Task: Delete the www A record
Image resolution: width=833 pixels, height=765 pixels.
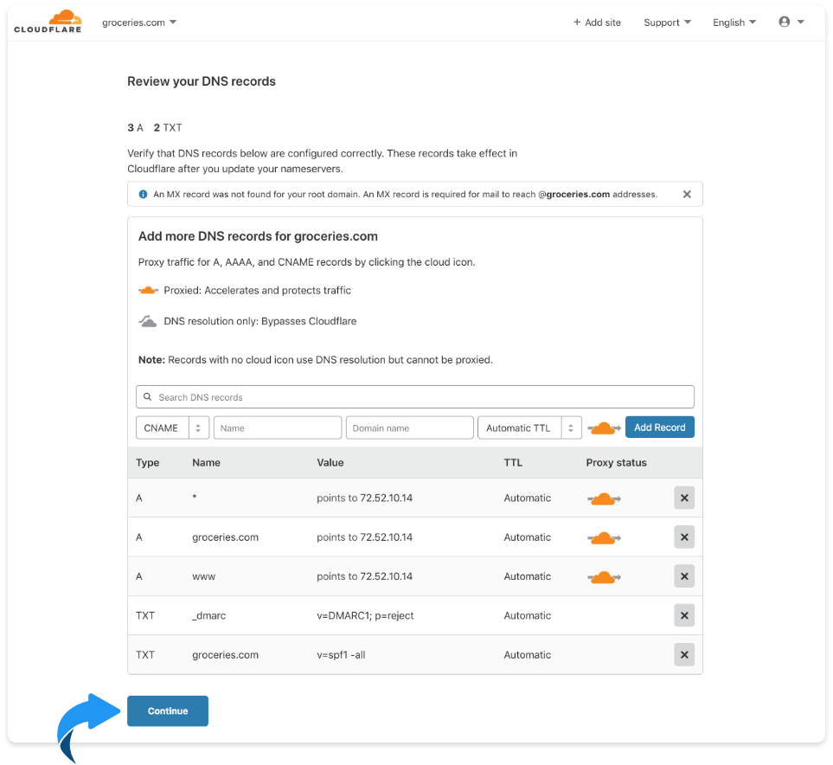Action: pos(684,576)
